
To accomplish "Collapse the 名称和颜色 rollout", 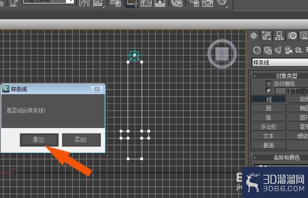I will 255,158.
